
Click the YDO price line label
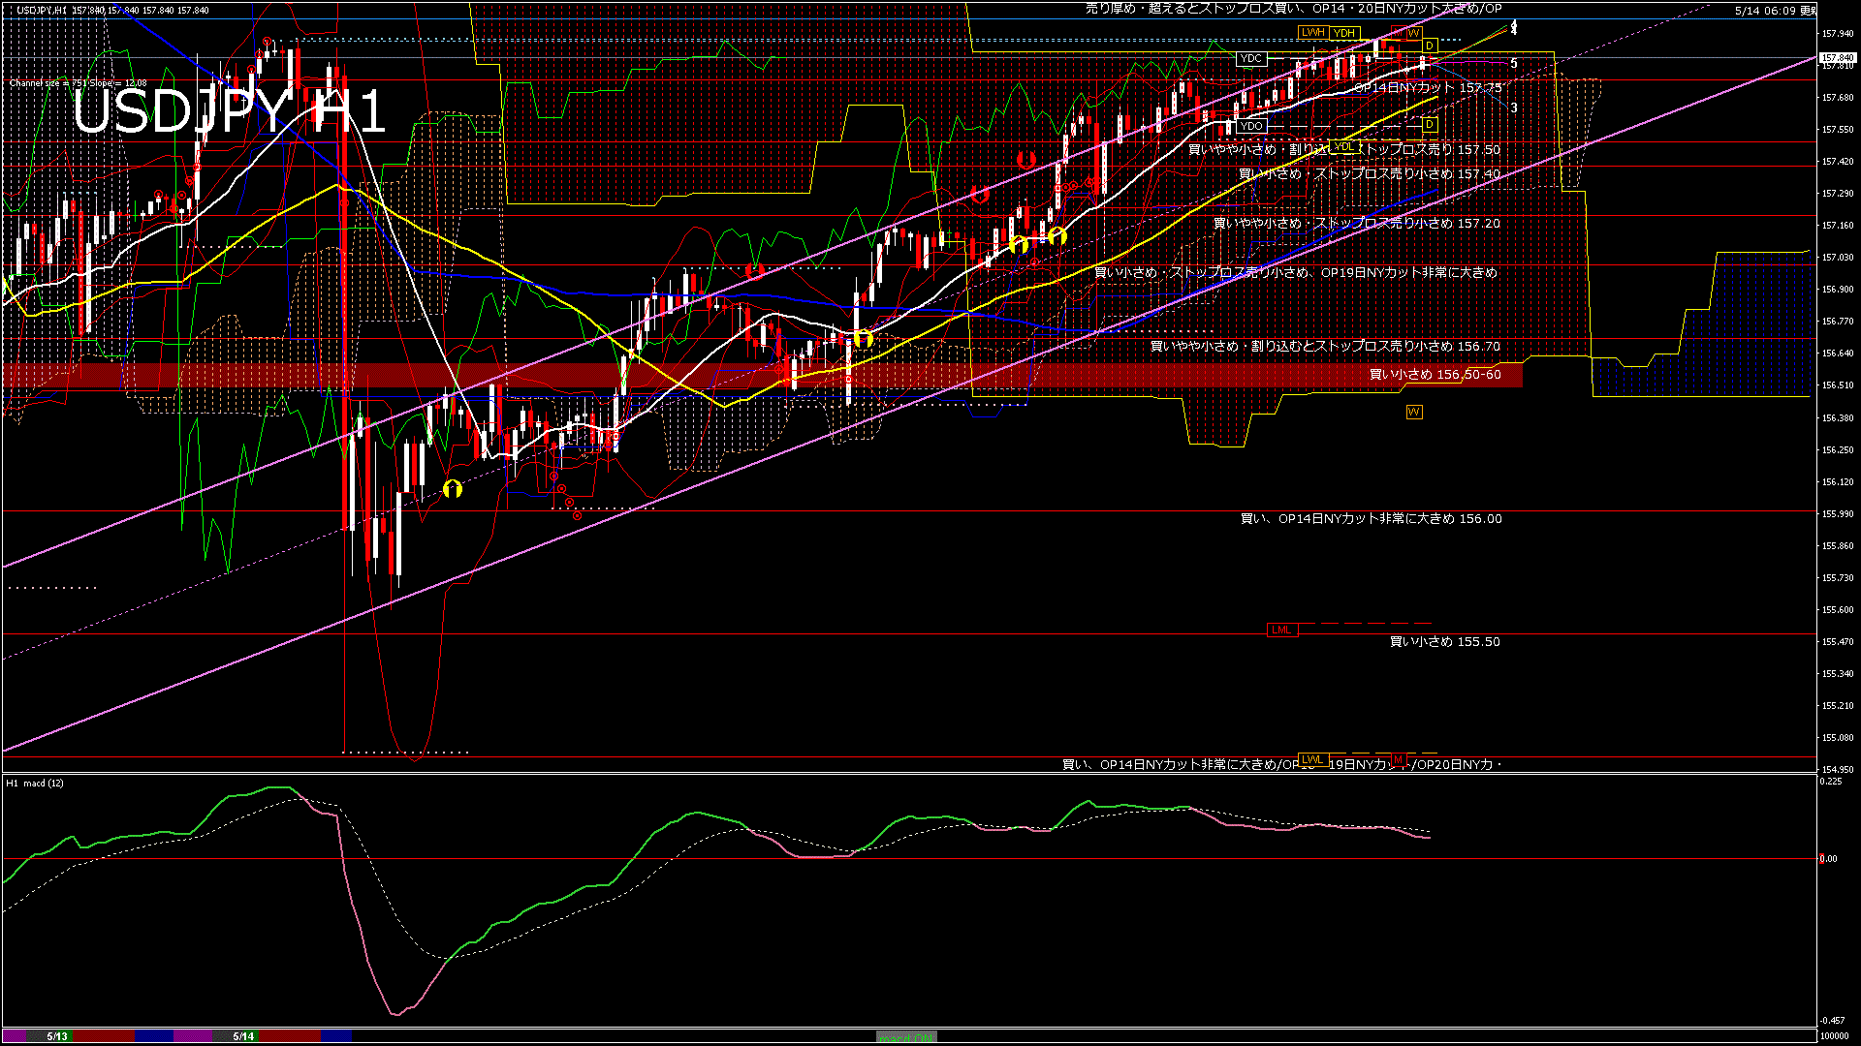1251,126
